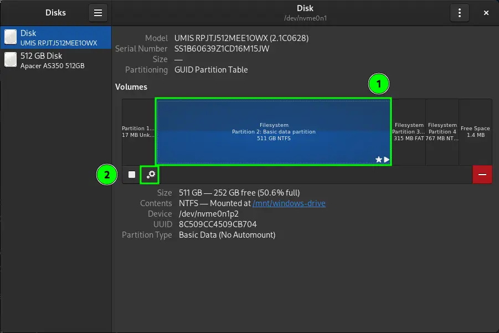Select Partition 1 17 MB volume block
Viewport: 499px width, 333px height.
(x=138, y=132)
